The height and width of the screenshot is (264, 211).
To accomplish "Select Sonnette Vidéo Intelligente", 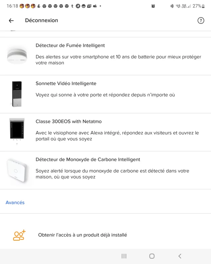I will (x=66, y=83).
